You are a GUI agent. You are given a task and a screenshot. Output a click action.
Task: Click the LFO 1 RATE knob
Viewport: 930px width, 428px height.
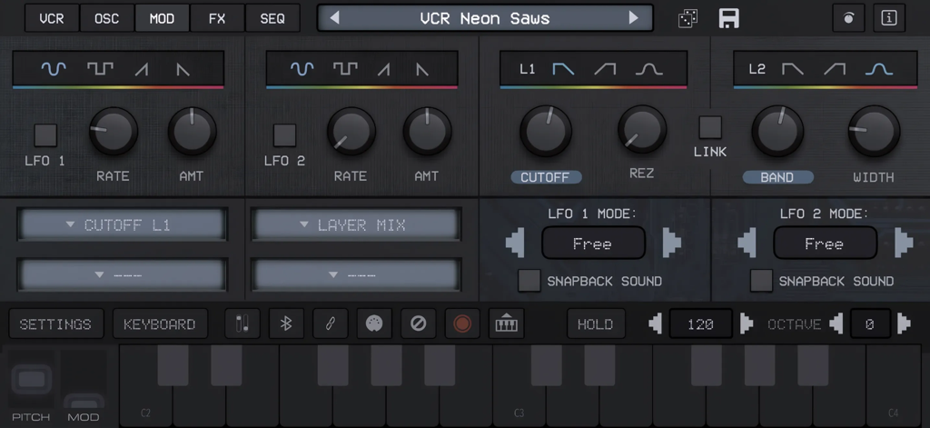(x=114, y=131)
